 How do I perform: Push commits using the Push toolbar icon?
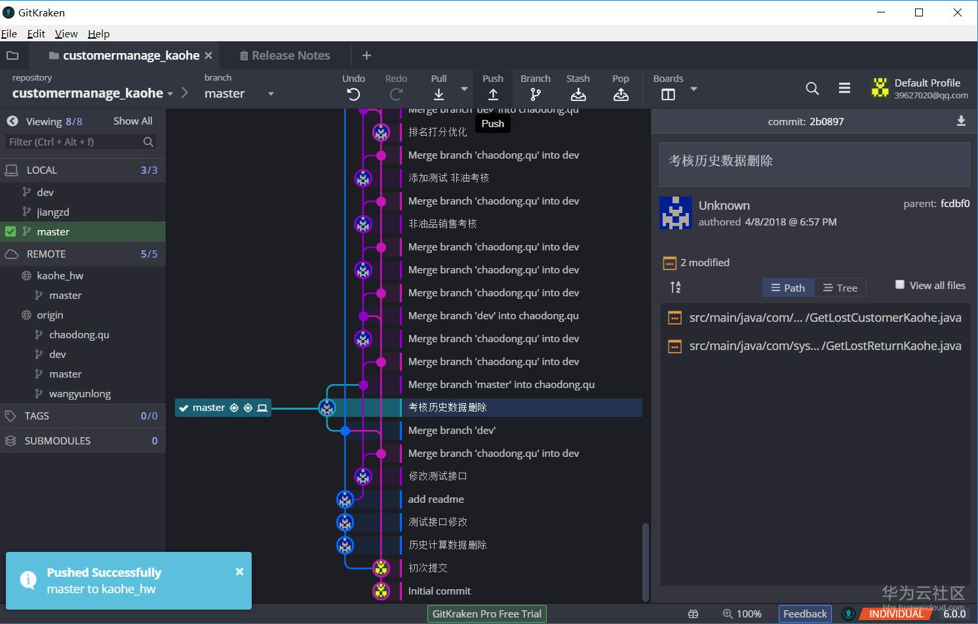(493, 94)
